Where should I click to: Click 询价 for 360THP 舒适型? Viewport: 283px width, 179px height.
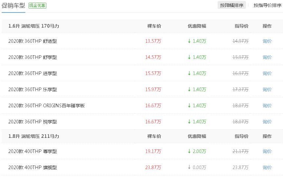tap(267, 41)
